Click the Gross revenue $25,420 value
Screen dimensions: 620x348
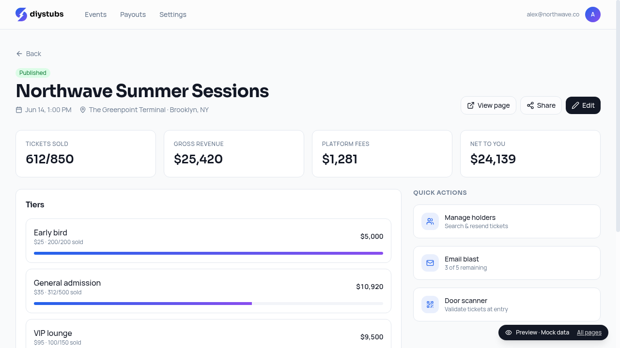point(198,159)
